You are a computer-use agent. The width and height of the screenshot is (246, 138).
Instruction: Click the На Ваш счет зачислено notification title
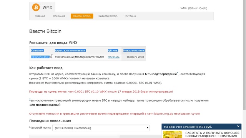pos(188,127)
